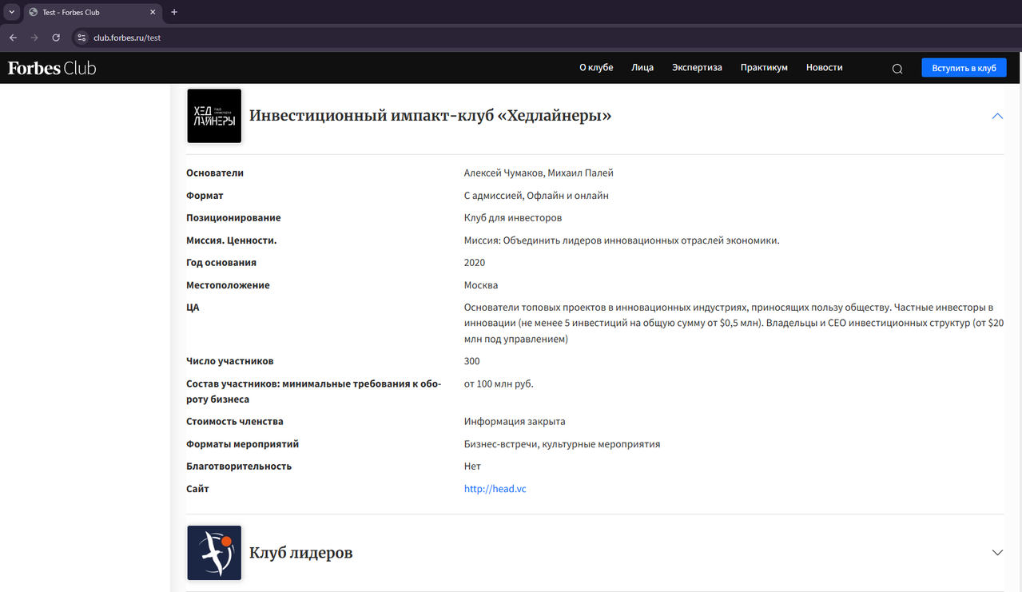Click the Позиционирование label
Screen dimensions: 1022x592
tap(233, 218)
